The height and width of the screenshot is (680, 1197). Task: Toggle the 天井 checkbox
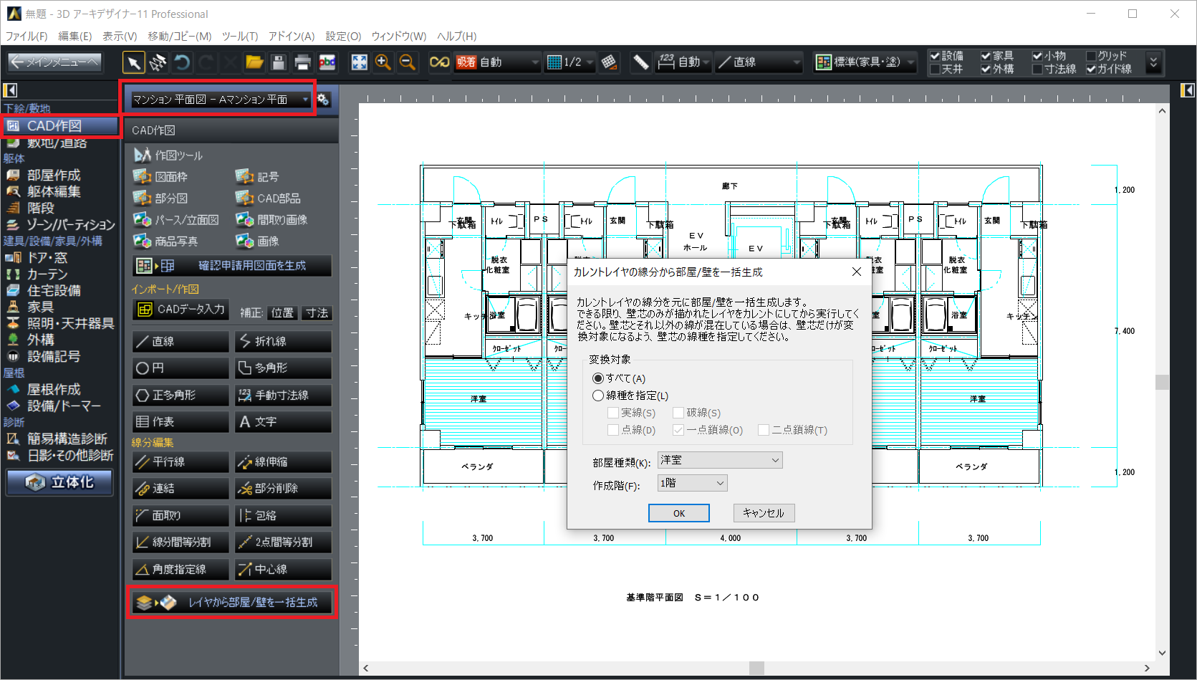click(x=935, y=70)
